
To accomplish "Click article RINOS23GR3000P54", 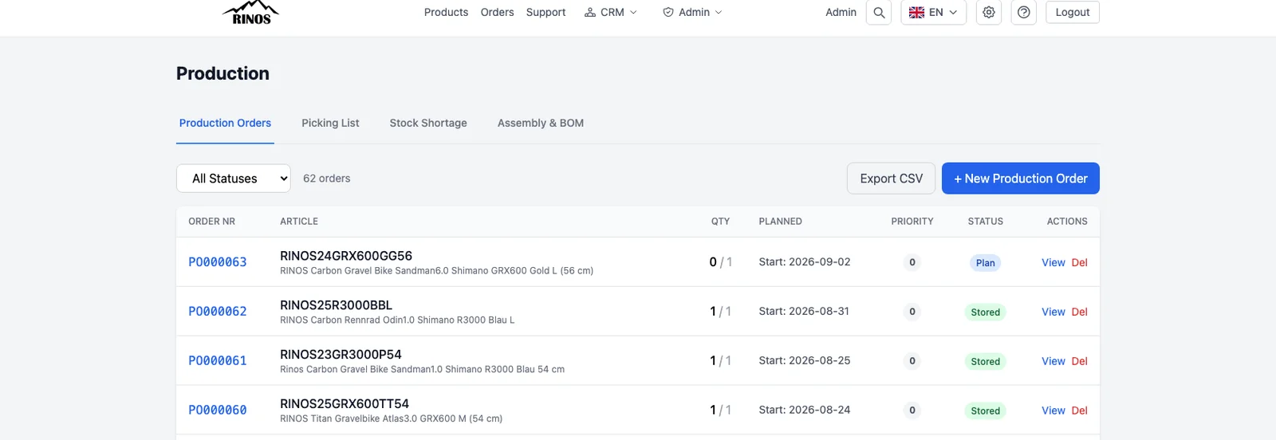I will [x=341, y=355].
